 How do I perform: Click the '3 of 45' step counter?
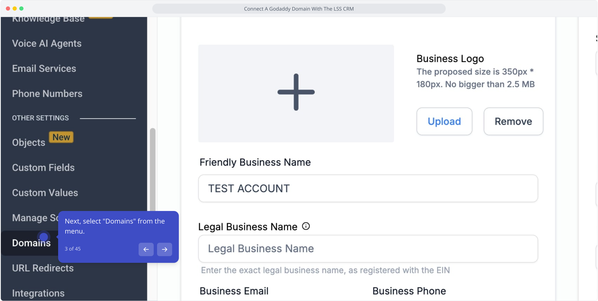click(73, 249)
